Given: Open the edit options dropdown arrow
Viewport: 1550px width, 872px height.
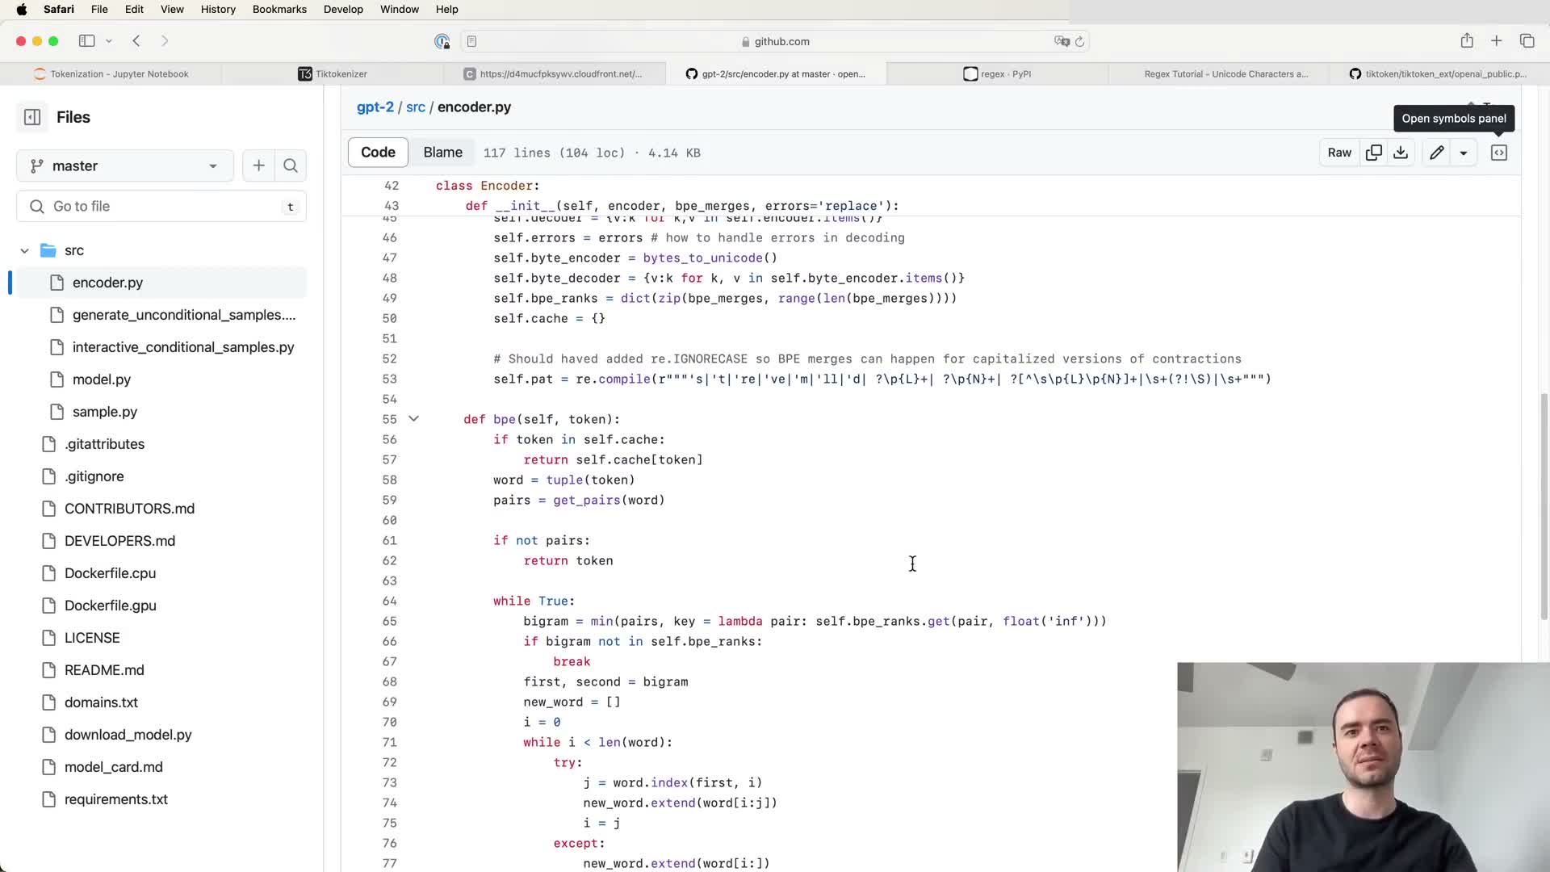Looking at the screenshot, I should coord(1463,153).
